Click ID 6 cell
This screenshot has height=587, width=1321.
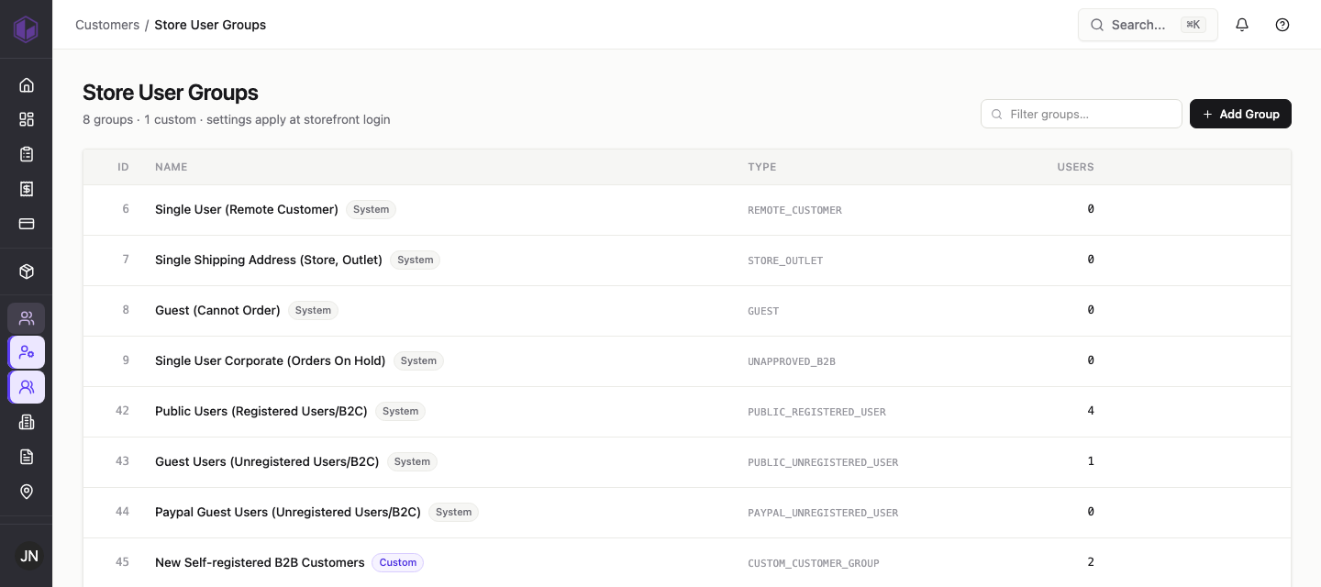(x=126, y=209)
